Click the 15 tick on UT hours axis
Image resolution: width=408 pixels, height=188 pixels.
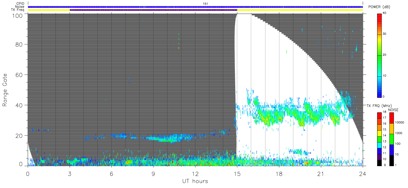237,174
